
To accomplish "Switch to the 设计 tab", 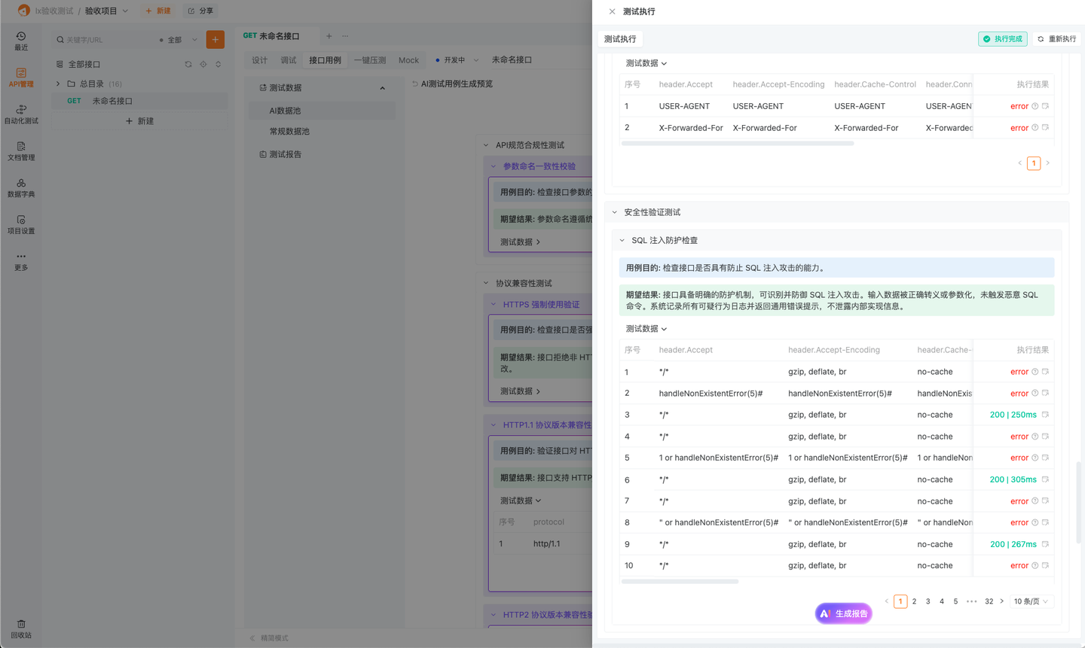I will pyautogui.click(x=259, y=59).
